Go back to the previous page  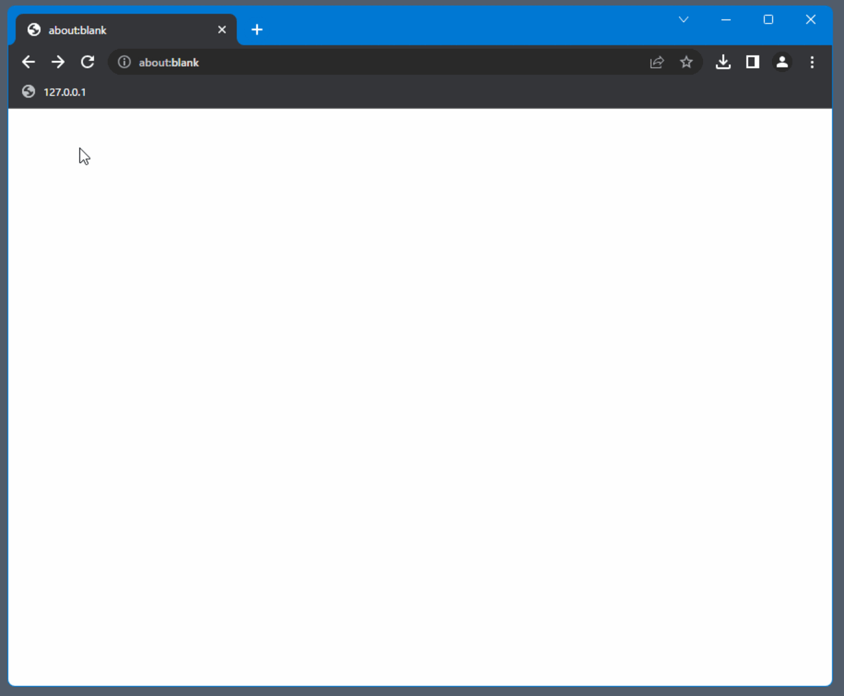[x=29, y=62]
